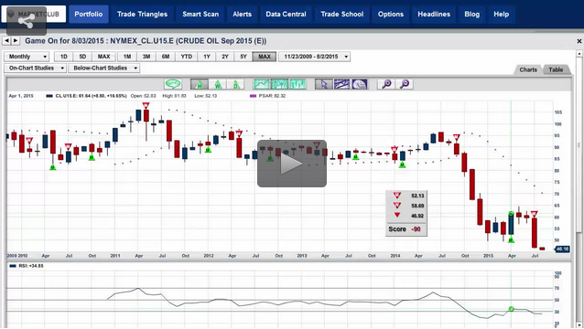Click the green comment bubble icon

(173, 84)
